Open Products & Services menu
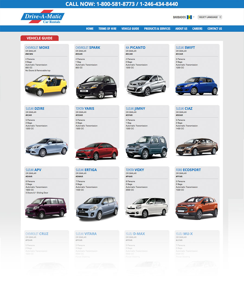Screen dimensions: 244x288 pos(157,29)
